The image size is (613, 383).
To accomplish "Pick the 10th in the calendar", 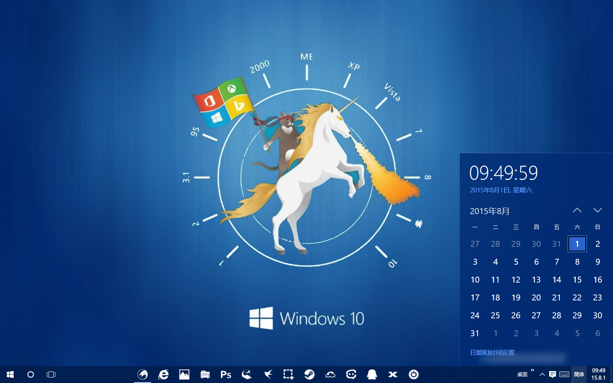I will pos(475,280).
